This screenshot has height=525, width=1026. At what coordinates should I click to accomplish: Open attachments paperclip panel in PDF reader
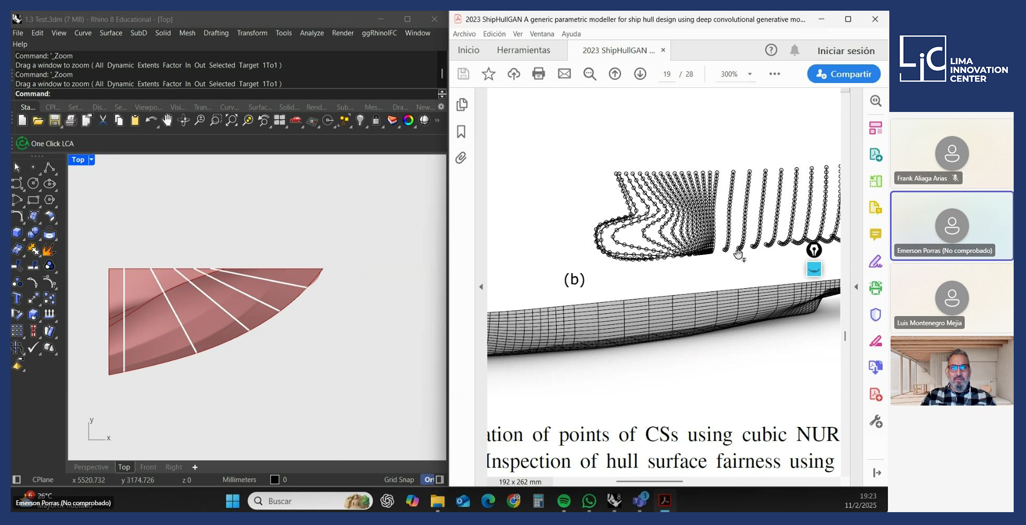click(x=461, y=158)
